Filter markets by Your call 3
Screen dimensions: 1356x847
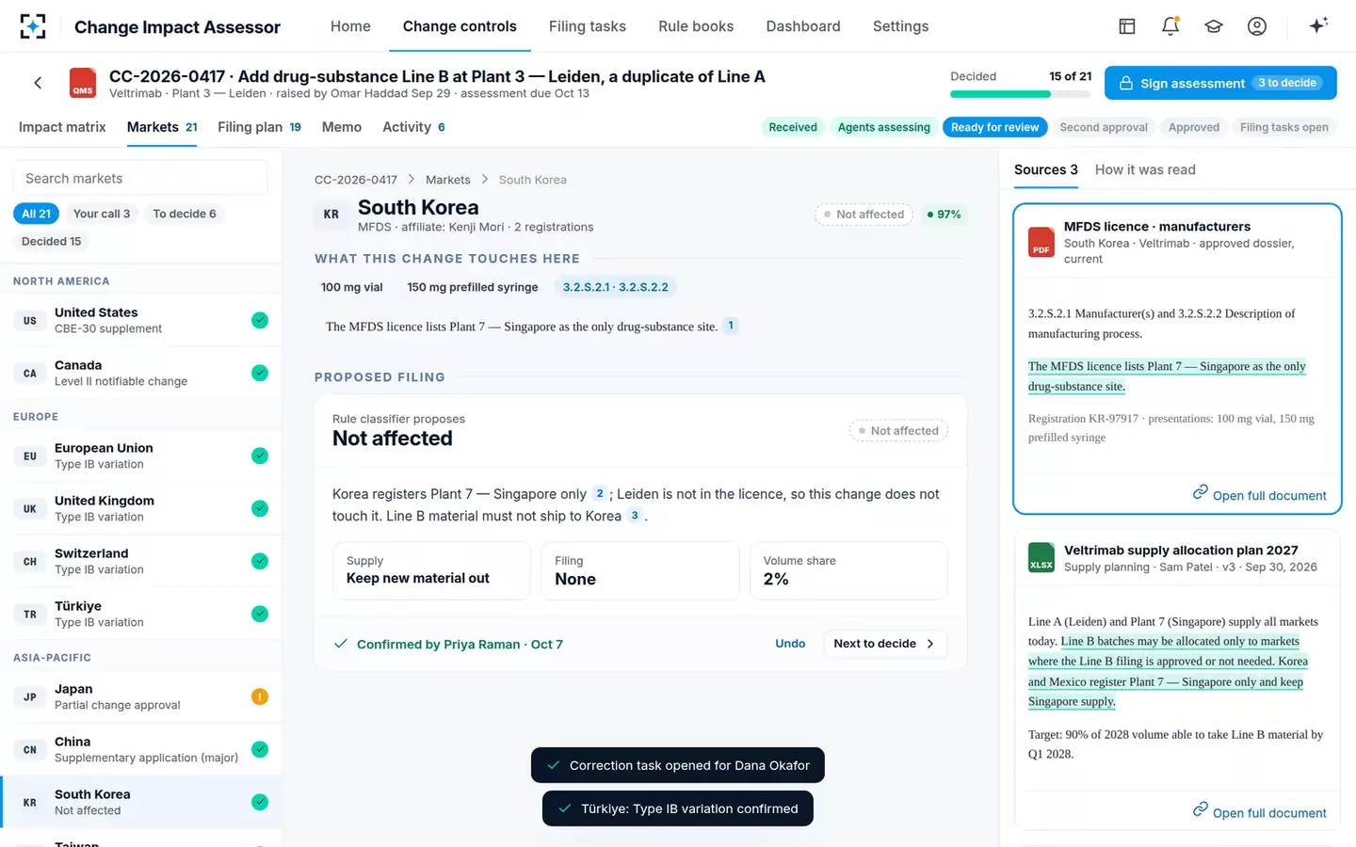102,214
